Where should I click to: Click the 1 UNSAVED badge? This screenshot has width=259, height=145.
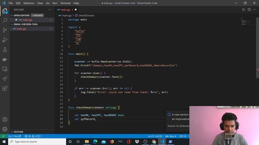point(37,15)
